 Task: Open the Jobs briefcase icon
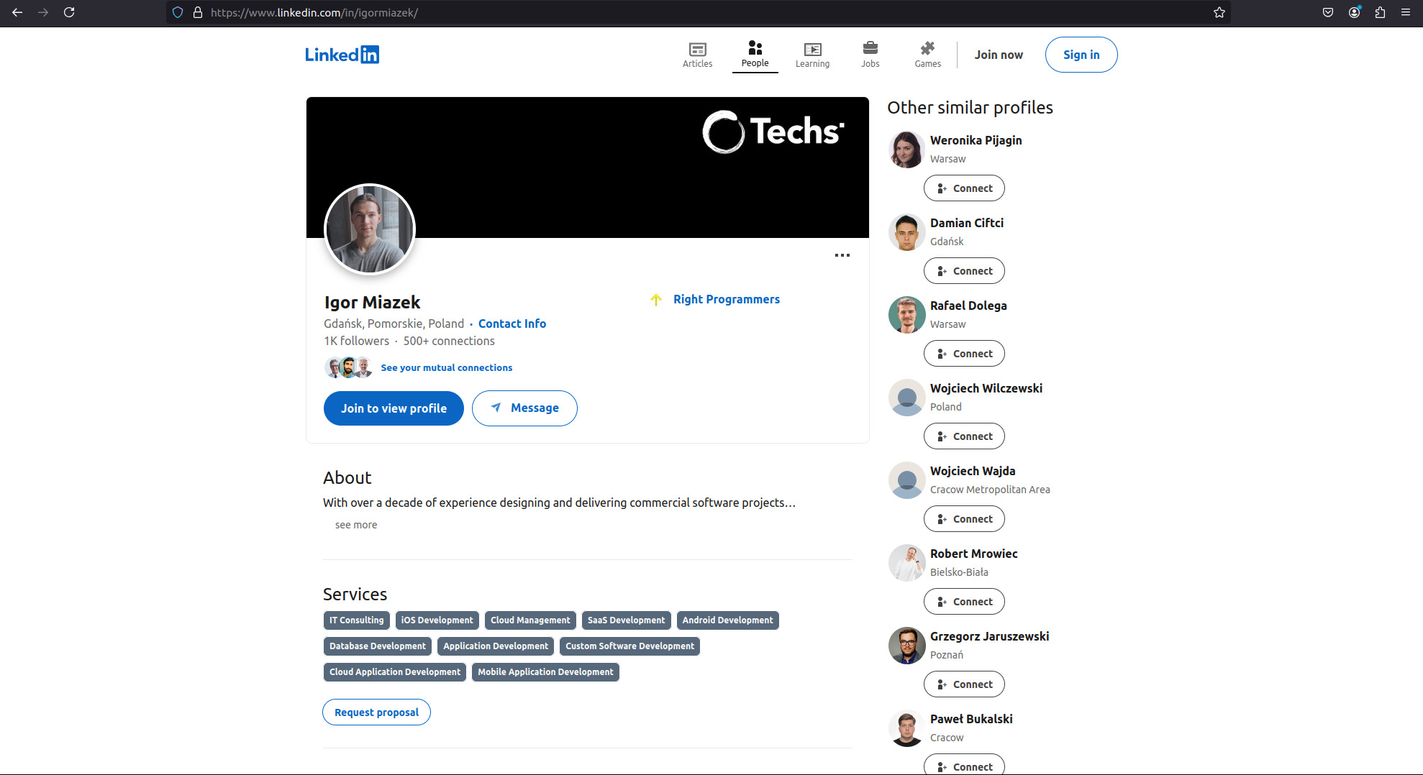pos(870,50)
